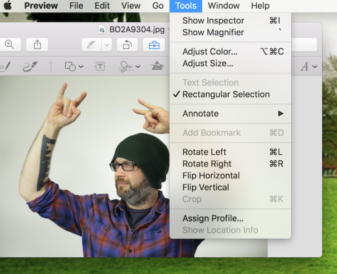
Task: Select Adjust Size… menu item
Action: 208,64
